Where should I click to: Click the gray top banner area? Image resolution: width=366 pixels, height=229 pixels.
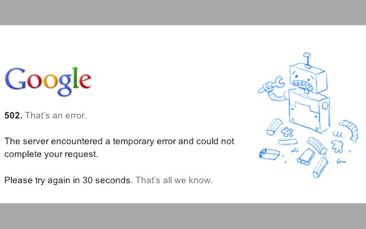183,13
